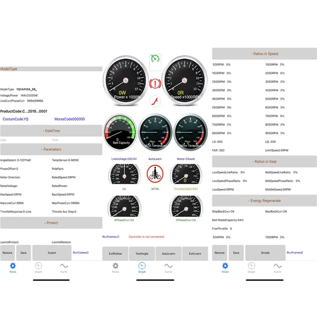Select the Curve wave icon in right navigation
The image size is (317, 317).
pyautogui.click(x=277, y=266)
